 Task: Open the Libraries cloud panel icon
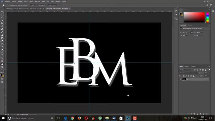coord(213,11)
